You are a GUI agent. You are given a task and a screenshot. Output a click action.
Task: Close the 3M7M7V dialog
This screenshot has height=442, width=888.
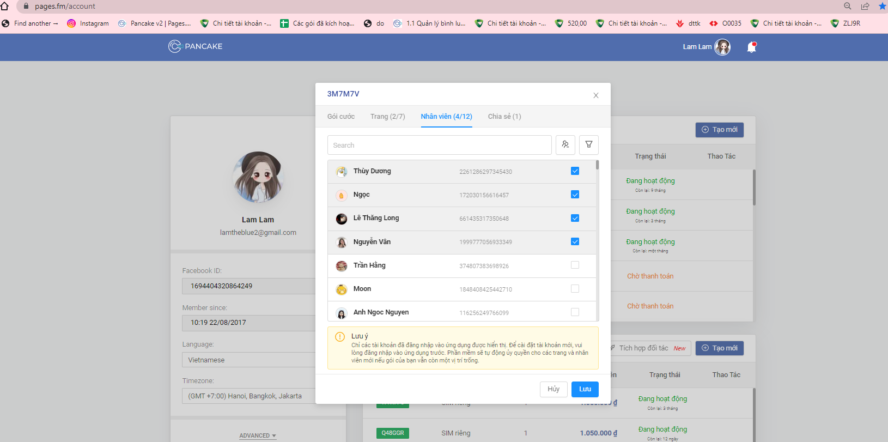tap(595, 95)
